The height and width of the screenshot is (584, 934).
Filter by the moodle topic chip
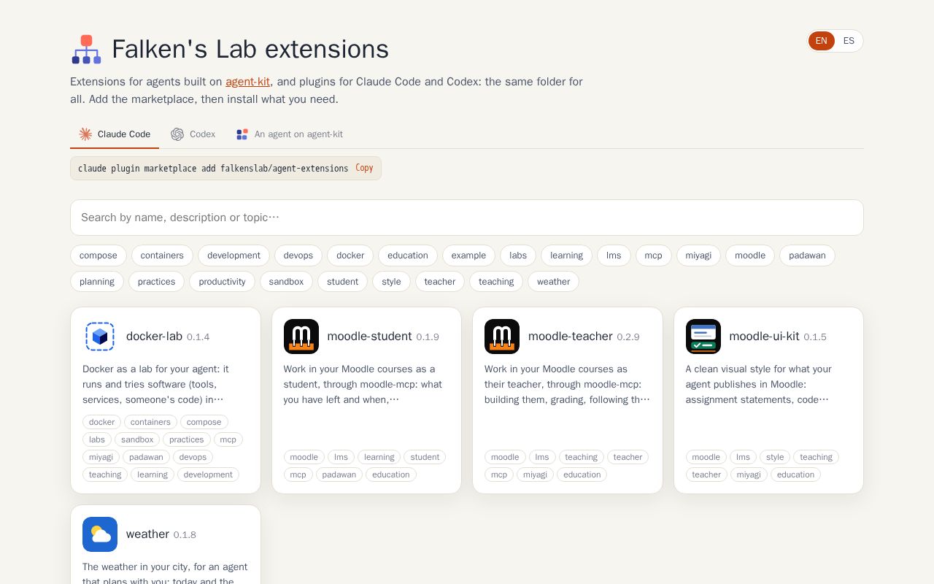pos(750,255)
